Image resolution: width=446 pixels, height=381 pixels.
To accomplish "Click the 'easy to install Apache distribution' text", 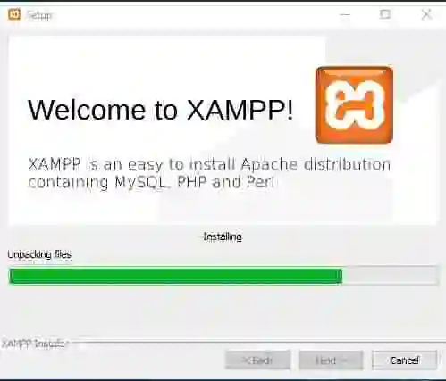I will coord(259,165).
